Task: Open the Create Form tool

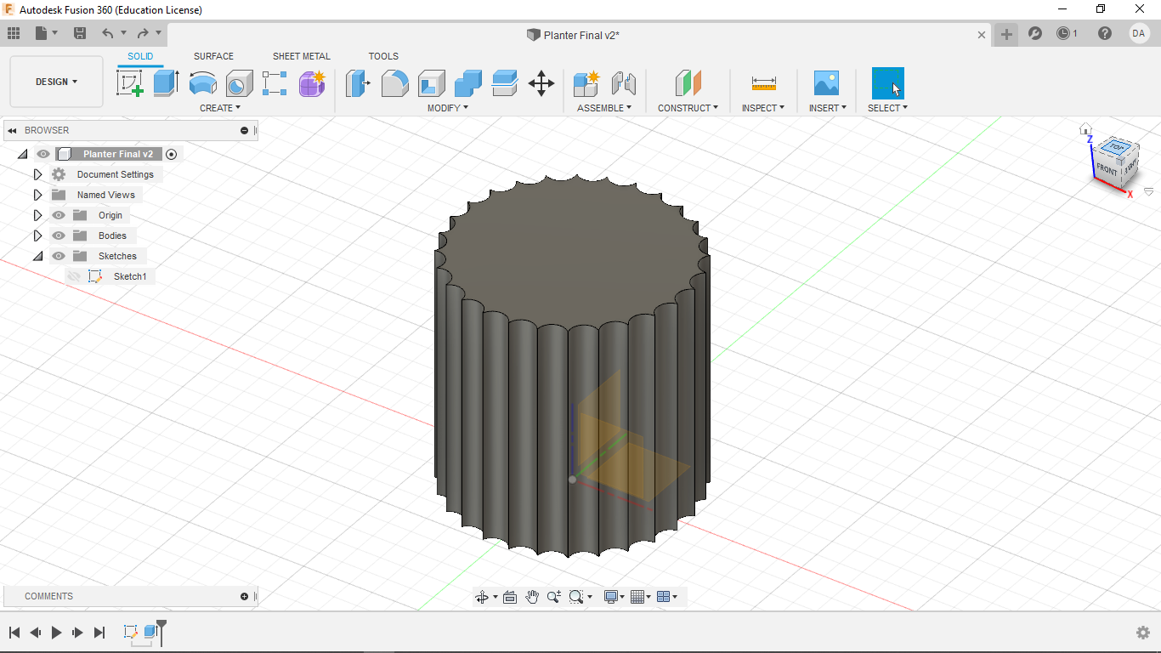Action: [312, 83]
